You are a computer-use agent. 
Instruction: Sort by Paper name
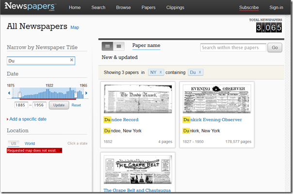pos(146,46)
